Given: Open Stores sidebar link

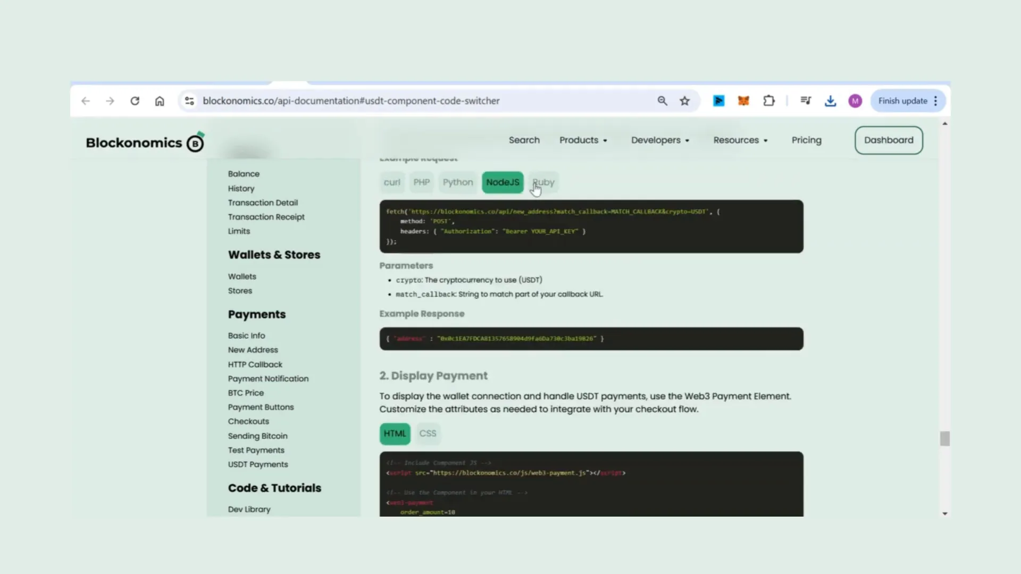Looking at the screenshot, I should point(240,291).
